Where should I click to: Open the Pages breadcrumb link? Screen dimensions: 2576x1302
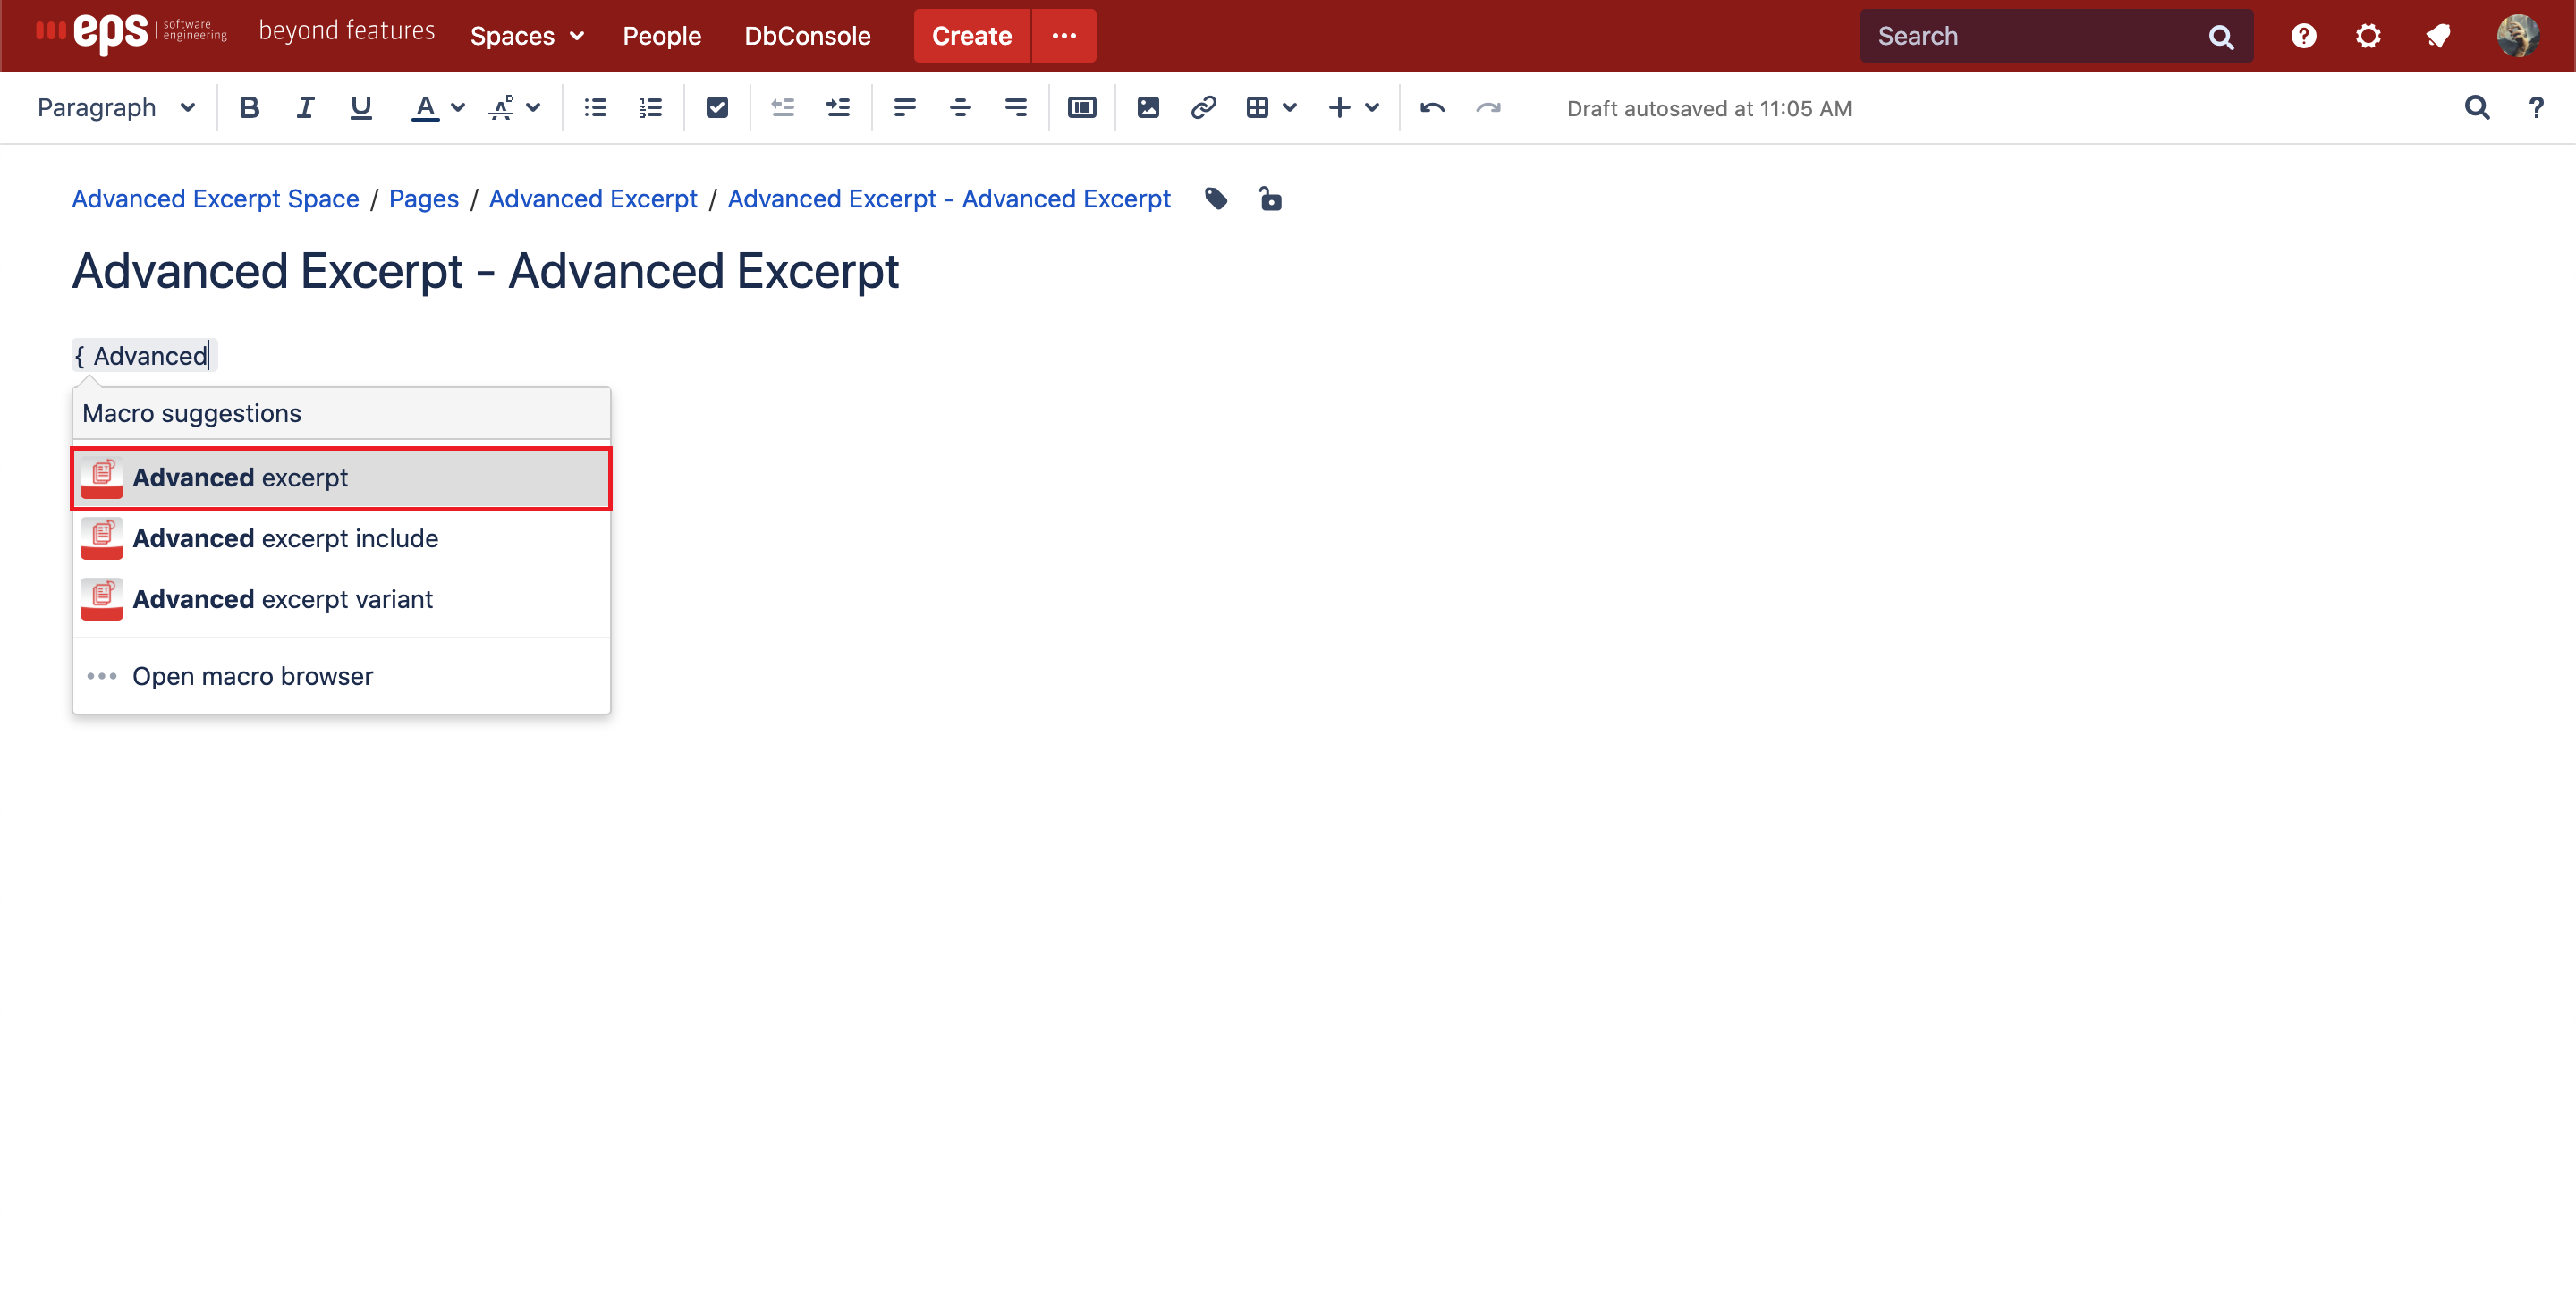coord(423,199)
